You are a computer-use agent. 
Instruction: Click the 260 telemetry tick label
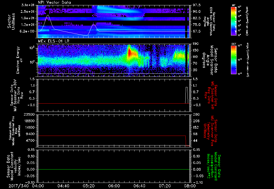coord(196,114)
